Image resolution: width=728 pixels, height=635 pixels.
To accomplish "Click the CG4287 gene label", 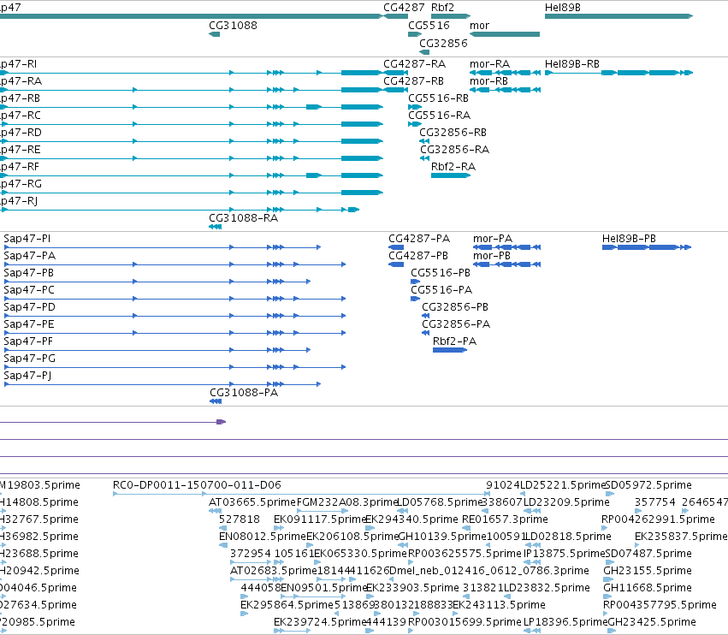I will pos(404,8).
